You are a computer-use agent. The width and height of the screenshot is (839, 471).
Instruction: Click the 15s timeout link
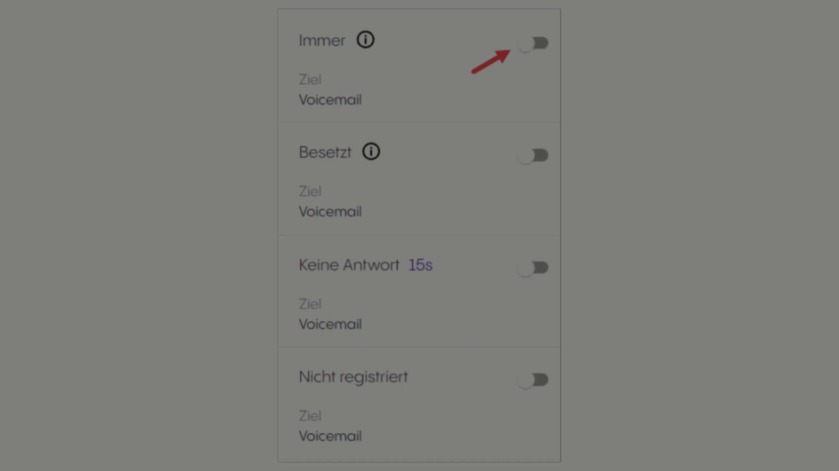(420, 265)
